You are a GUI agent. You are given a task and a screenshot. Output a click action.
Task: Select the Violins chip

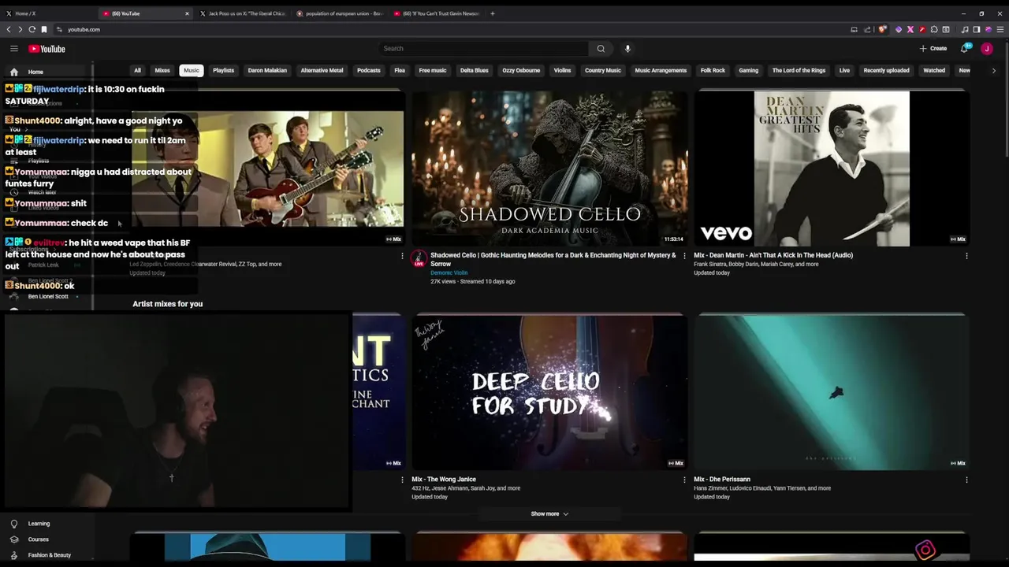pos(562,70)
